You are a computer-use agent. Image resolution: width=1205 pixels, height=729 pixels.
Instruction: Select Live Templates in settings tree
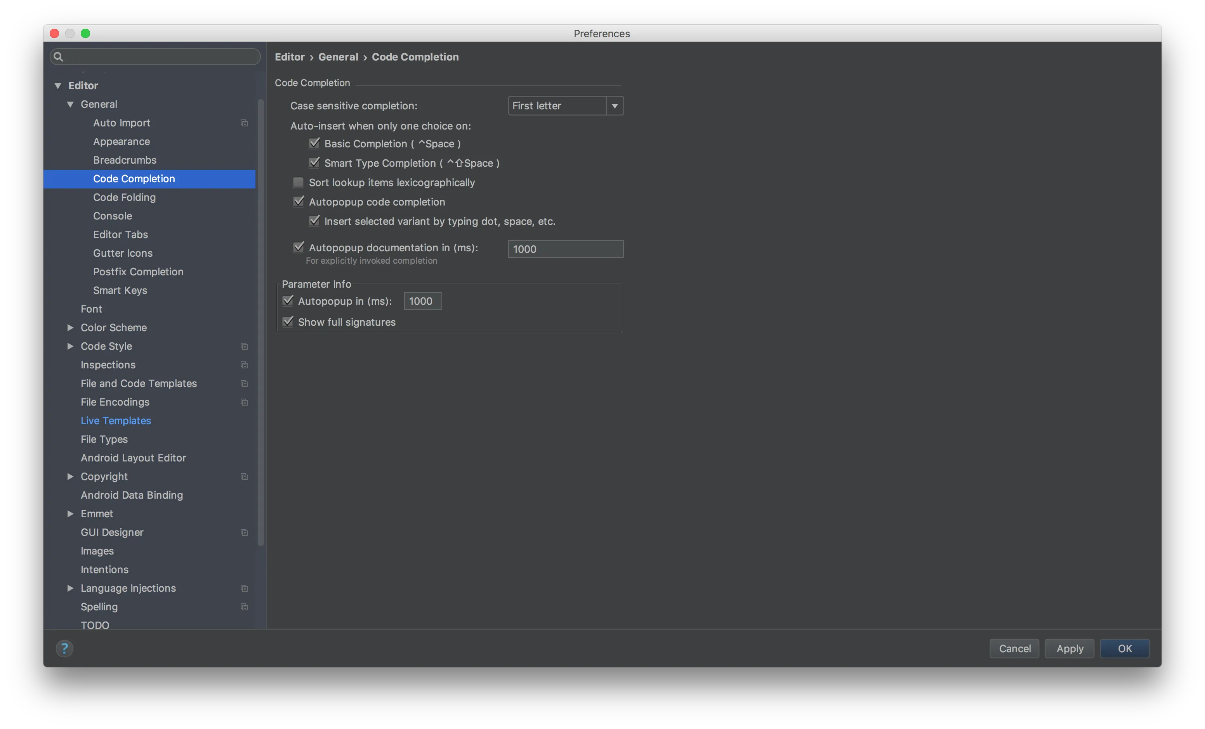pyautogui.click(x=116, y=421)
